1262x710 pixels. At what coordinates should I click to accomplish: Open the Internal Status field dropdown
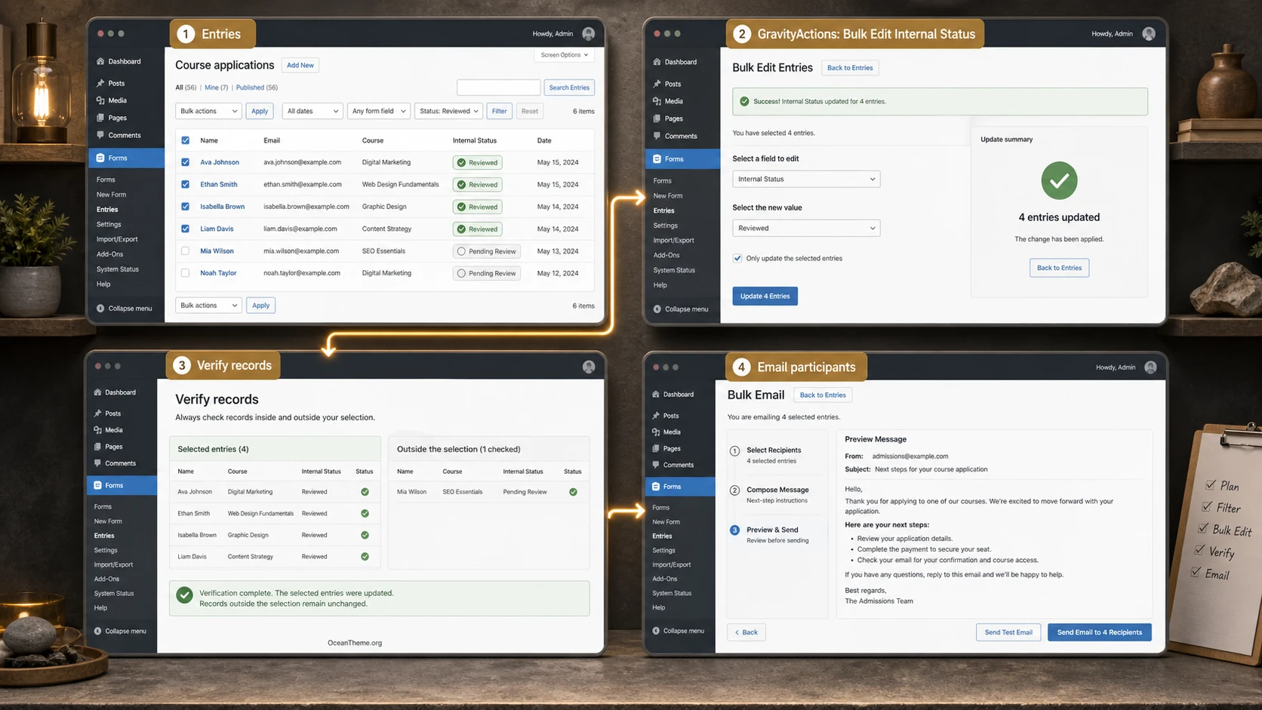pyautogui.click(x=806, y=179)
